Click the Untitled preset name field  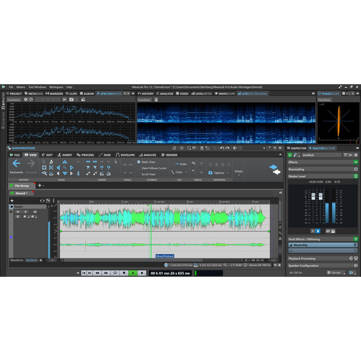[321, 155]
